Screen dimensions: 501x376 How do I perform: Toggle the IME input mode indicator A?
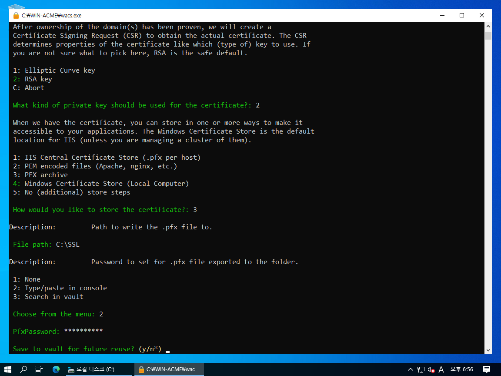click(x=441, y=369)
